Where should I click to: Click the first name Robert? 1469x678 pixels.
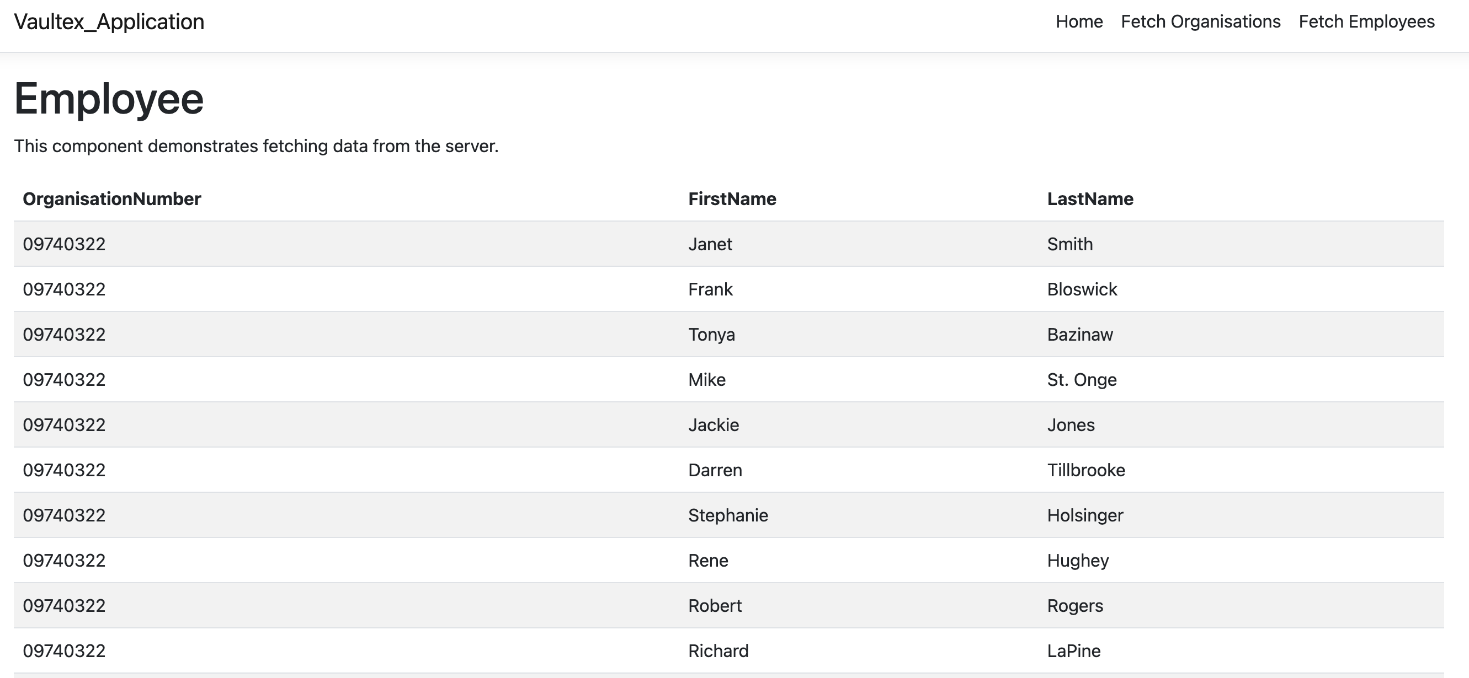pyautogui.click(x=715, y=606)
